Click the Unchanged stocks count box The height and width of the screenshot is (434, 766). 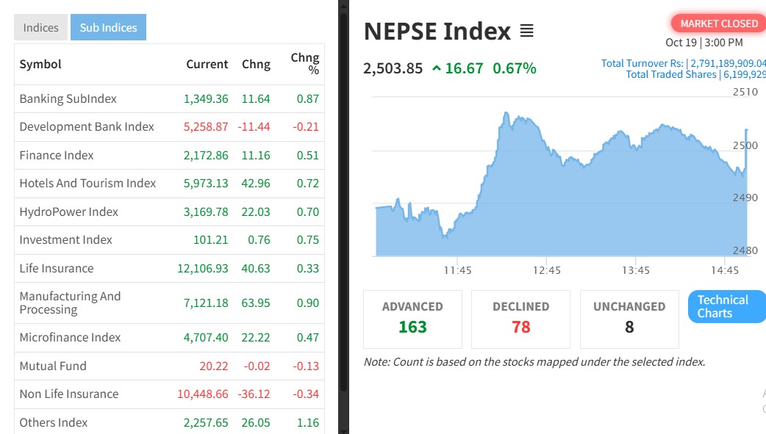pos(629,319)
